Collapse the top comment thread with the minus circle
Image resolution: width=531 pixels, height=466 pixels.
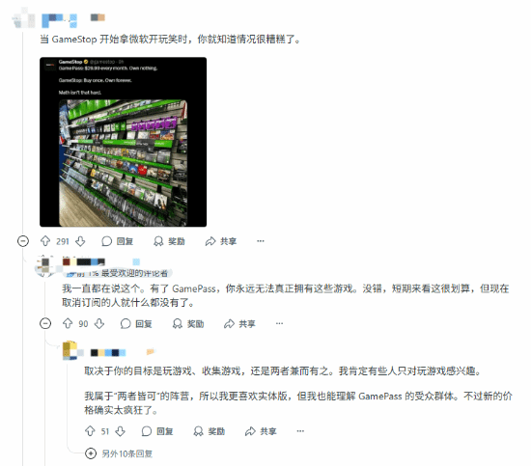pyautogui.click(x=23, y=241)
